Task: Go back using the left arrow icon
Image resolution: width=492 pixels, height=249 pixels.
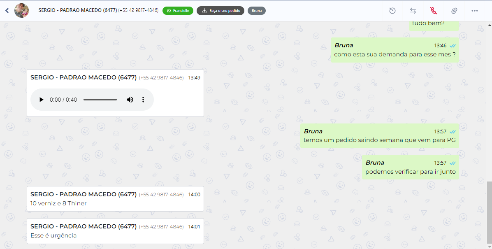Action: pos(7,11)
